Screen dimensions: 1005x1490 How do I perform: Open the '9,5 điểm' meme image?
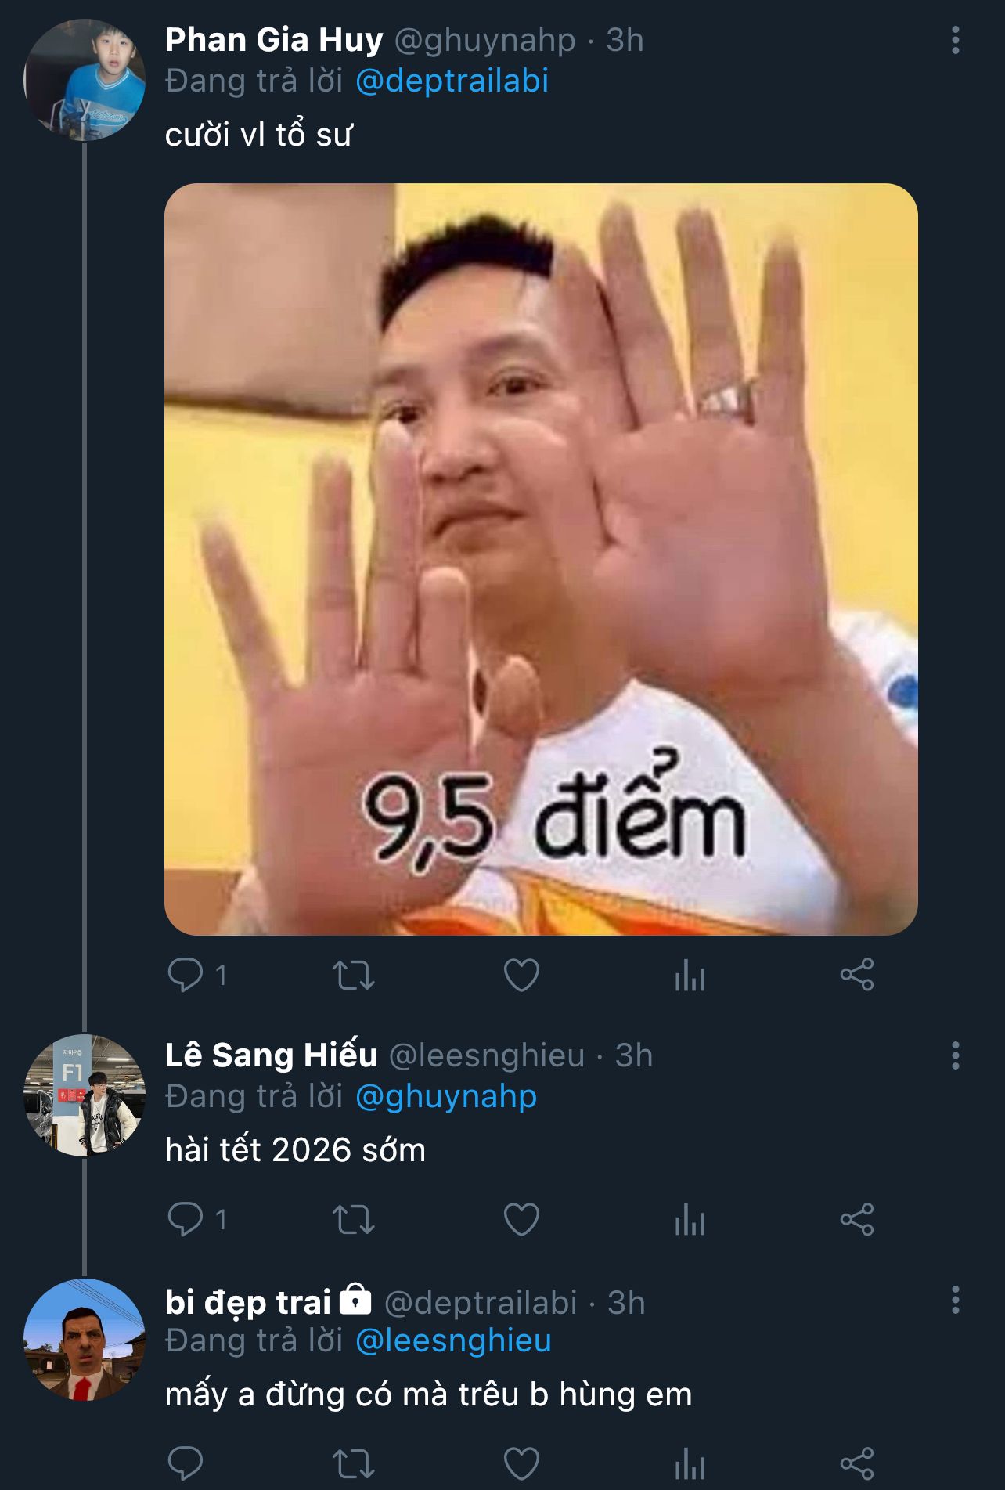(x=541, y=559)
